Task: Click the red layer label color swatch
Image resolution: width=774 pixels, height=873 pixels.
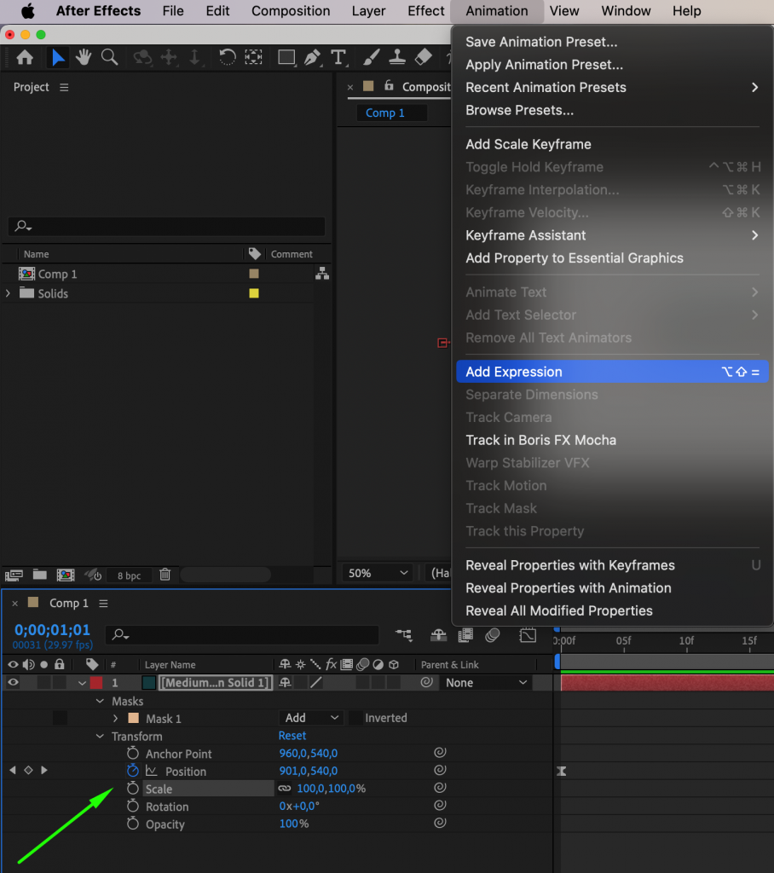Action: pos(94,682)
